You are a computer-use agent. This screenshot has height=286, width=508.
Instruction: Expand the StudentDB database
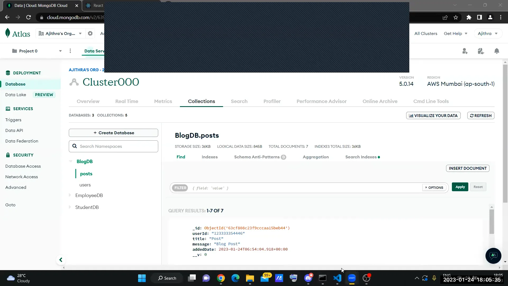coord(70,207)
